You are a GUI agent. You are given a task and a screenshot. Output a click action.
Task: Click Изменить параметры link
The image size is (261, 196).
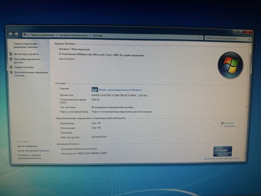(229, 125)
